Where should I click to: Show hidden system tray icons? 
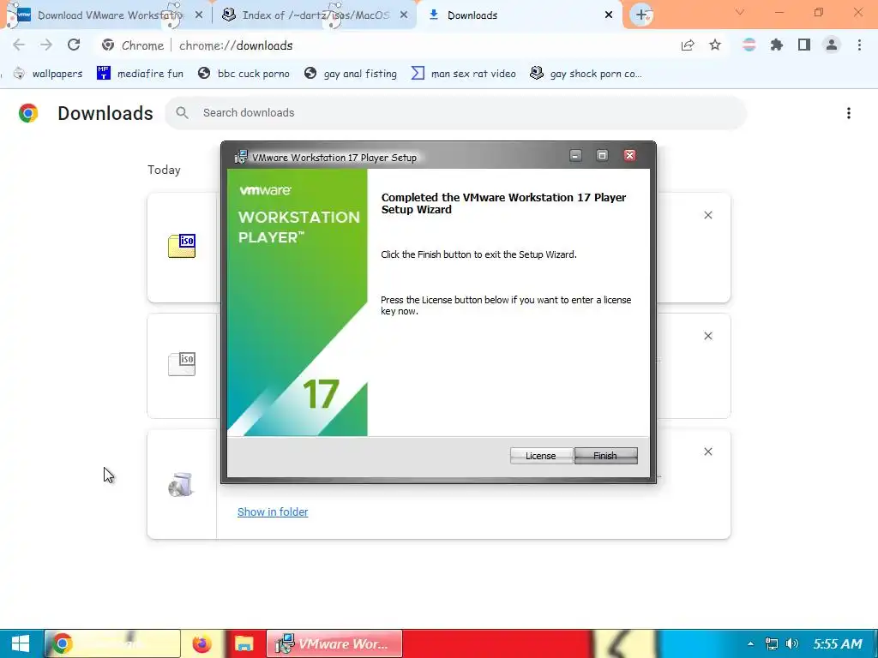coord(750,644)
